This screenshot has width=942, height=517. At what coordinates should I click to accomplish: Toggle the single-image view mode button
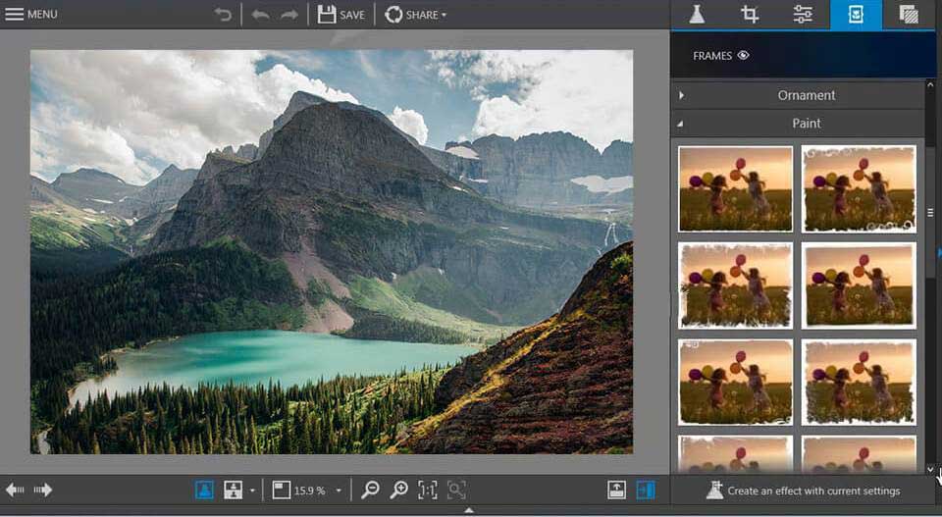coord(204,490)
